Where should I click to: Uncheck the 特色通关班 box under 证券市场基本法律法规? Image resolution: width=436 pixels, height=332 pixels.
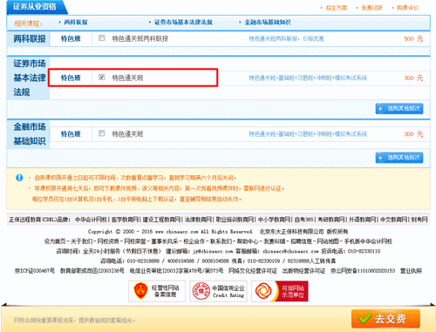tap(101, 77)
